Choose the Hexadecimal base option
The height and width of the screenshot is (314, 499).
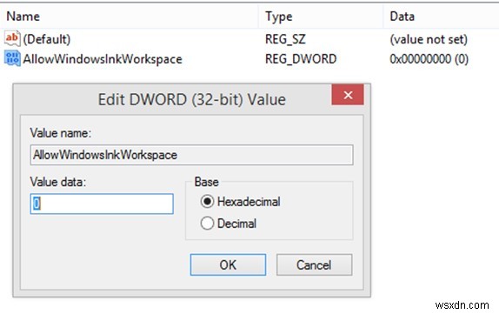click(x=240, y=202)
